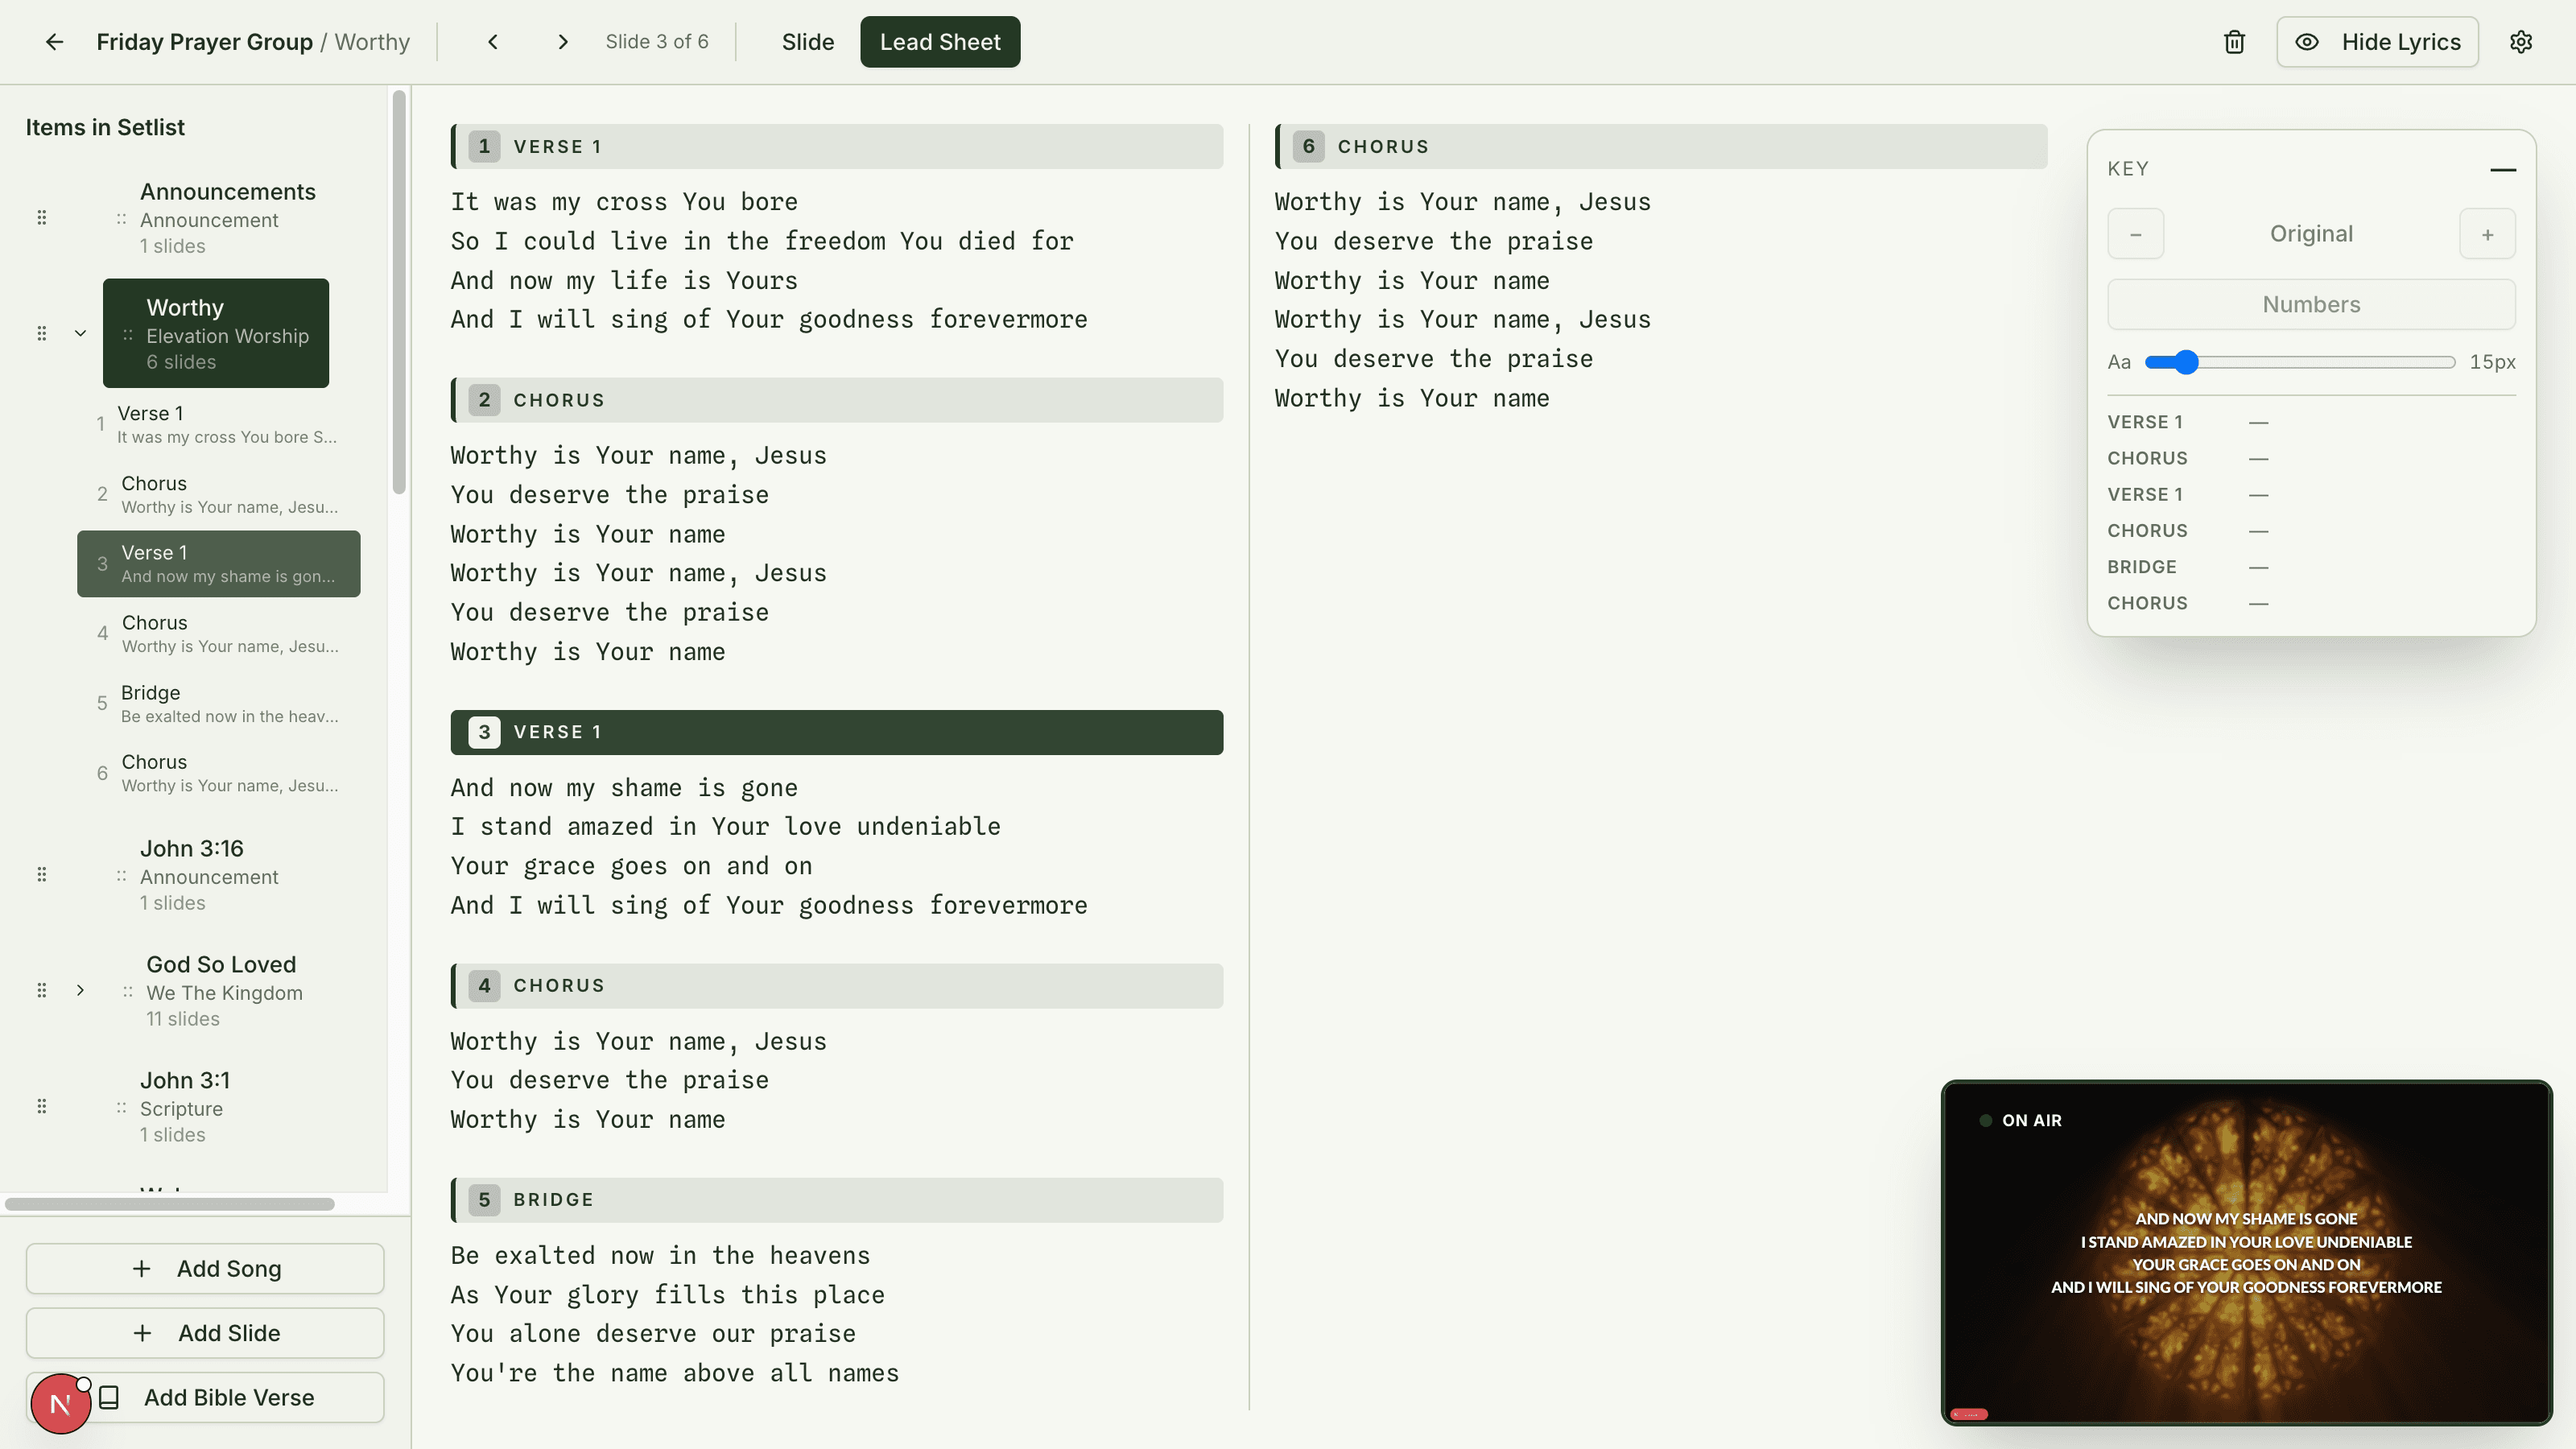
Task: Adjust the font size slider
Action: pos(2299,362)
